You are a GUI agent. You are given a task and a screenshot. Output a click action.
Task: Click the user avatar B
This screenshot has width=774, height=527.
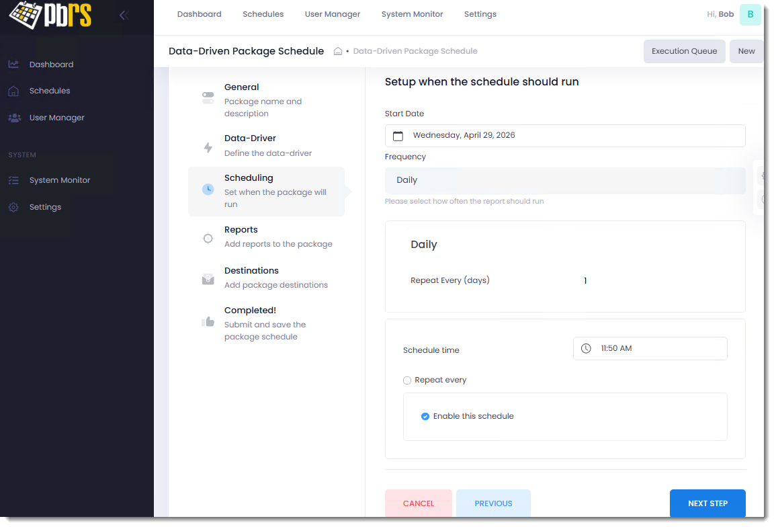tap(750, 14)
